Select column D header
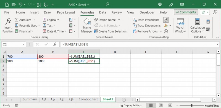Viewport: 221px width, 108px height. pos(115,52)
